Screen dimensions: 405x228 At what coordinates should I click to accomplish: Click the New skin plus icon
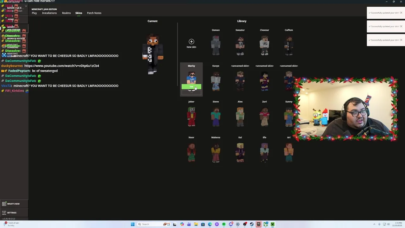[191, 41]
